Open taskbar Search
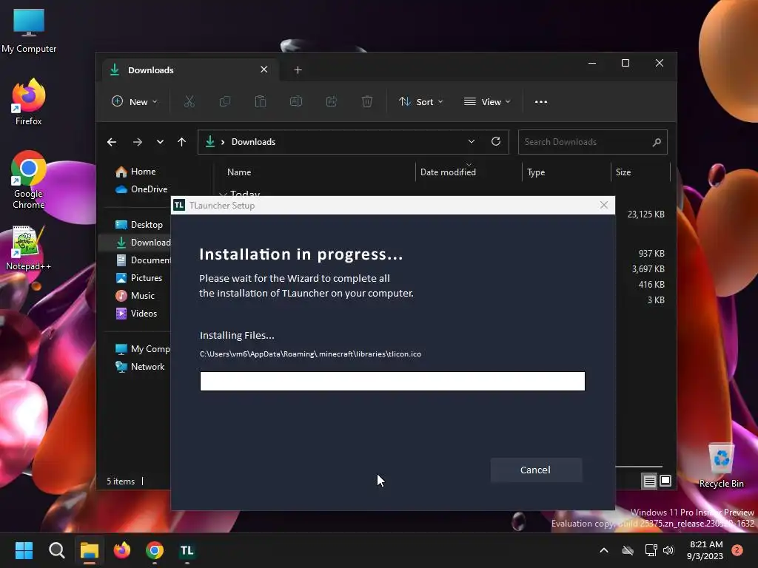The height and width of the screenshot is (568, 758). (56, 550)
